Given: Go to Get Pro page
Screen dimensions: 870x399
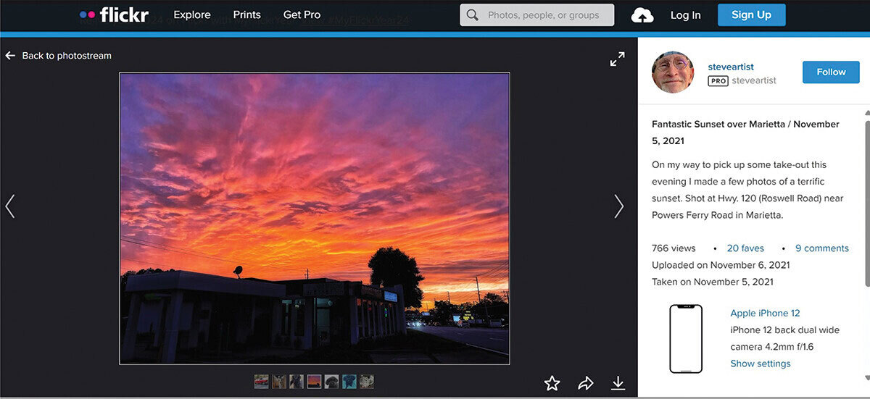Looking at the screenshot, I should click(x=302, y=14).
